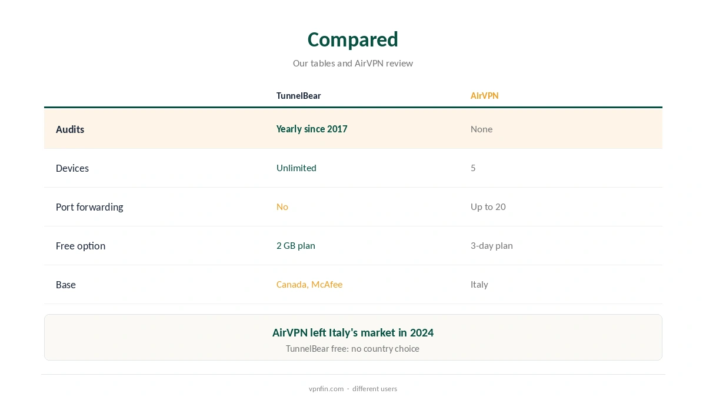Select the 'Audits' row label
Image resolution: width=706 pixels, height=400 pixels.
(70, 129)
